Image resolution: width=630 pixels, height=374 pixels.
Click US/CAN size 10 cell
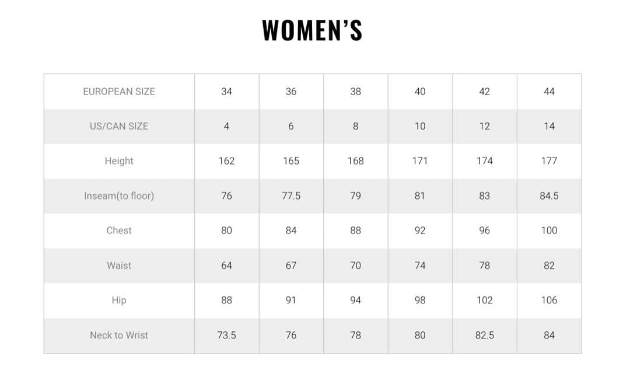coord(420,126)
